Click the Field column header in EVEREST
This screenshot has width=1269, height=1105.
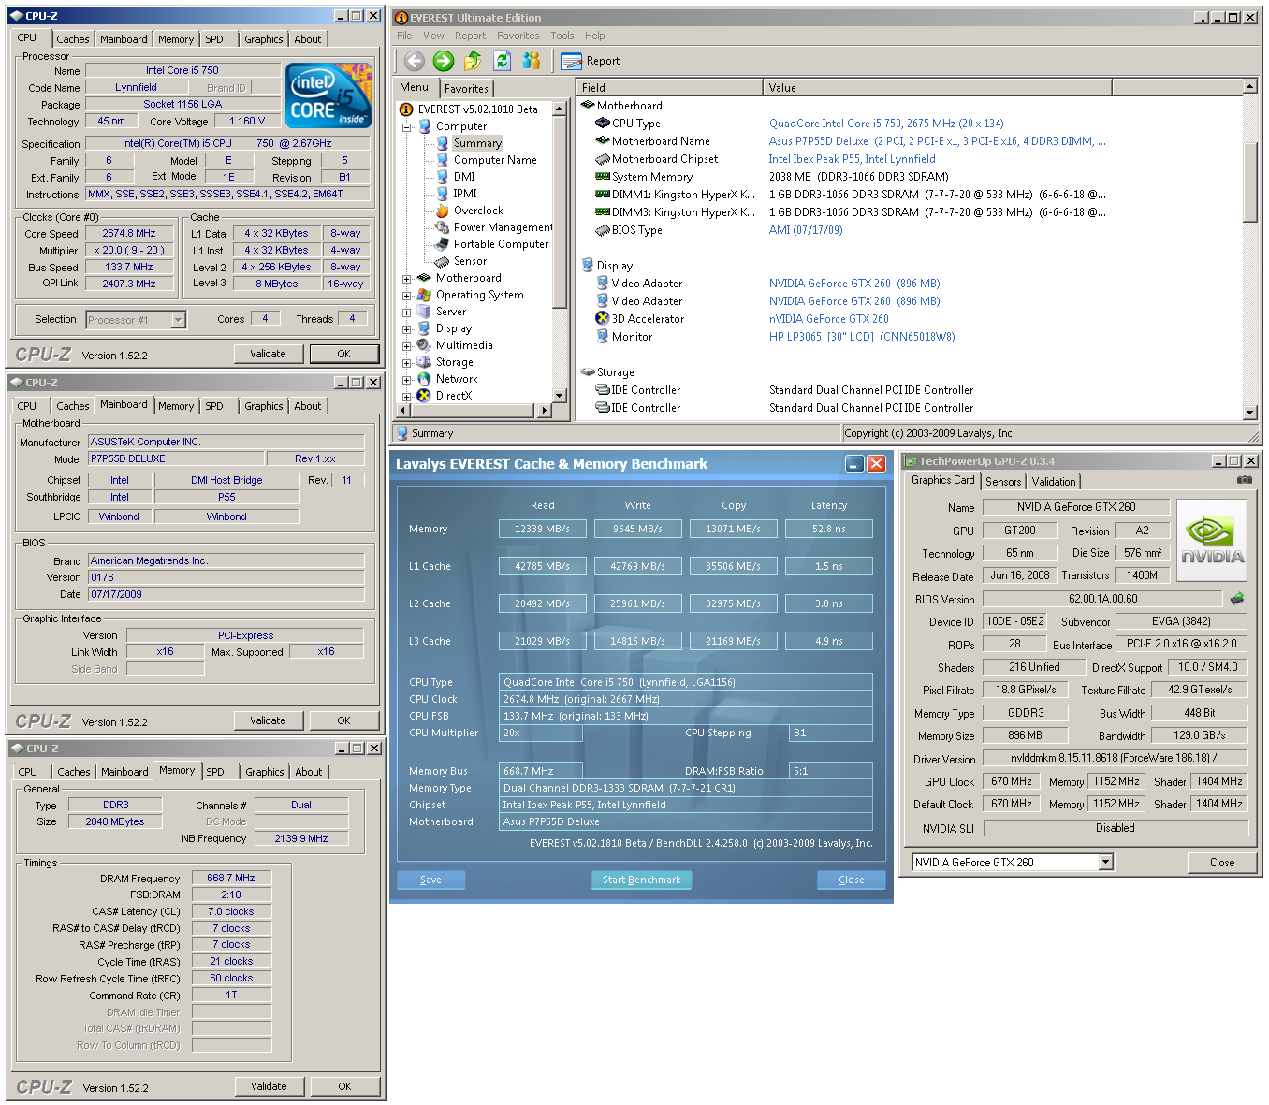(x=670, y=87)
